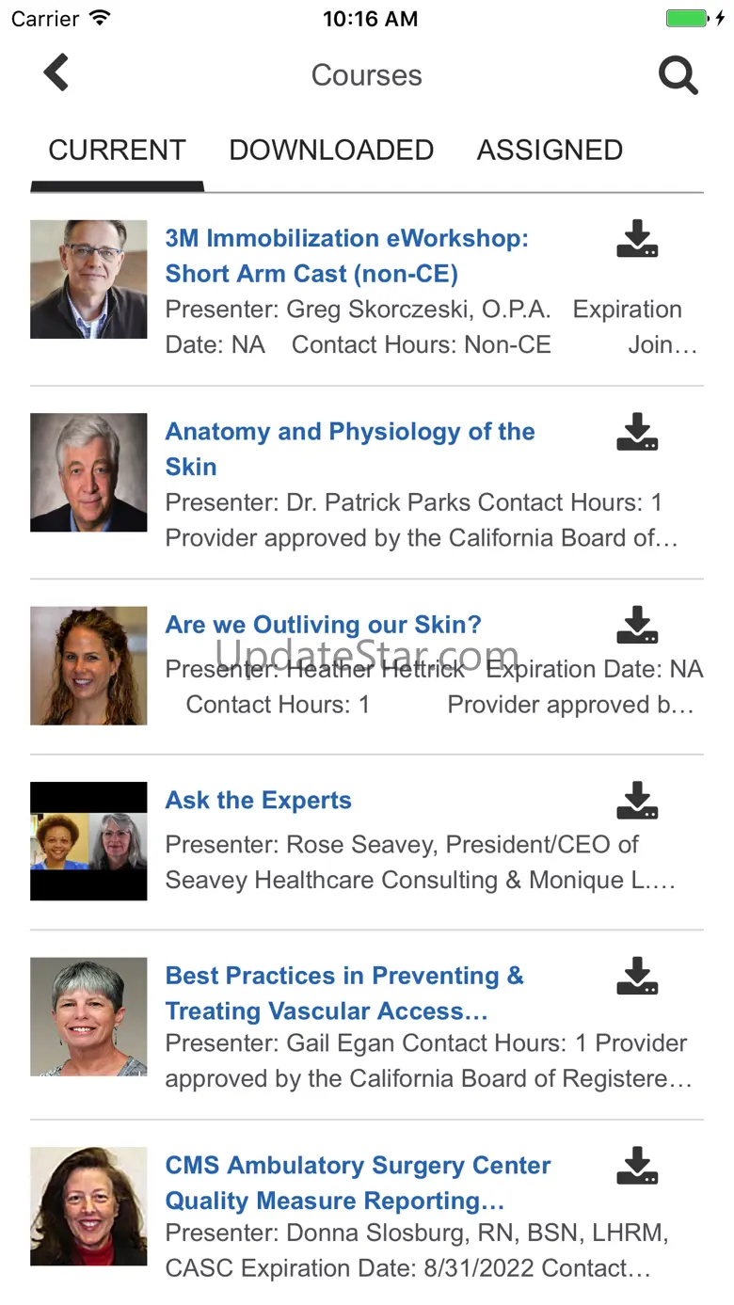Screen dimensions: 734x1305
Task: Tap Ask the Experts two-person thumbnail
Action: click(x=88, y=841)
